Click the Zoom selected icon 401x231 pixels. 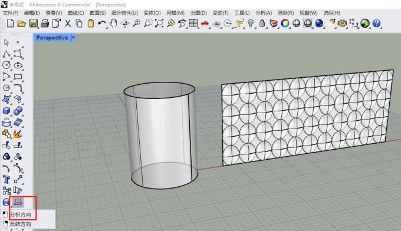tap(171, 24)
